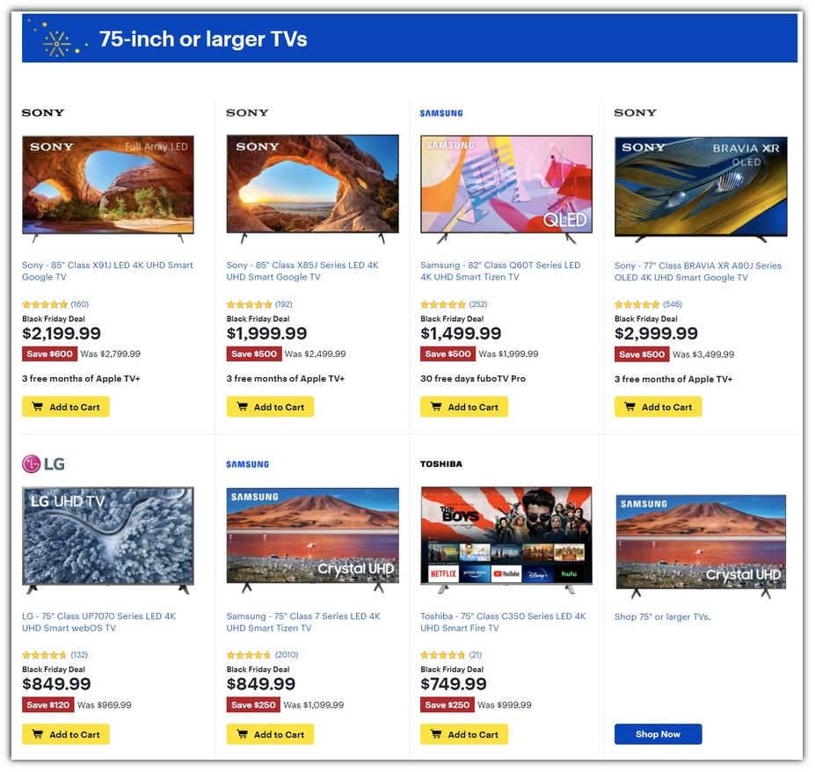Open the Samsung 75" Class 7 Series link
Screen dimensions: 815x772
pyautogui.click(x=303, y=622)
